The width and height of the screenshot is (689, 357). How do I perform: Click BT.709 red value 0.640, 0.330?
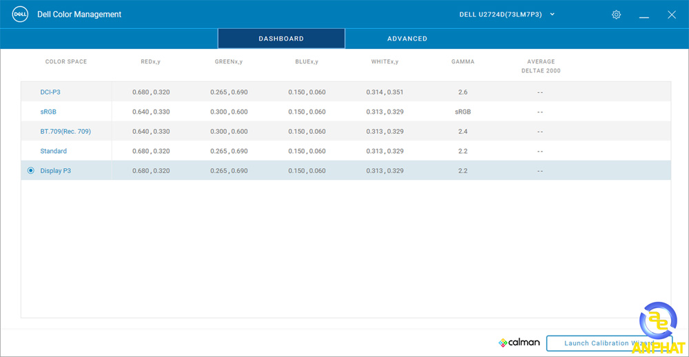pyautogui.click(x=151, y=132)
